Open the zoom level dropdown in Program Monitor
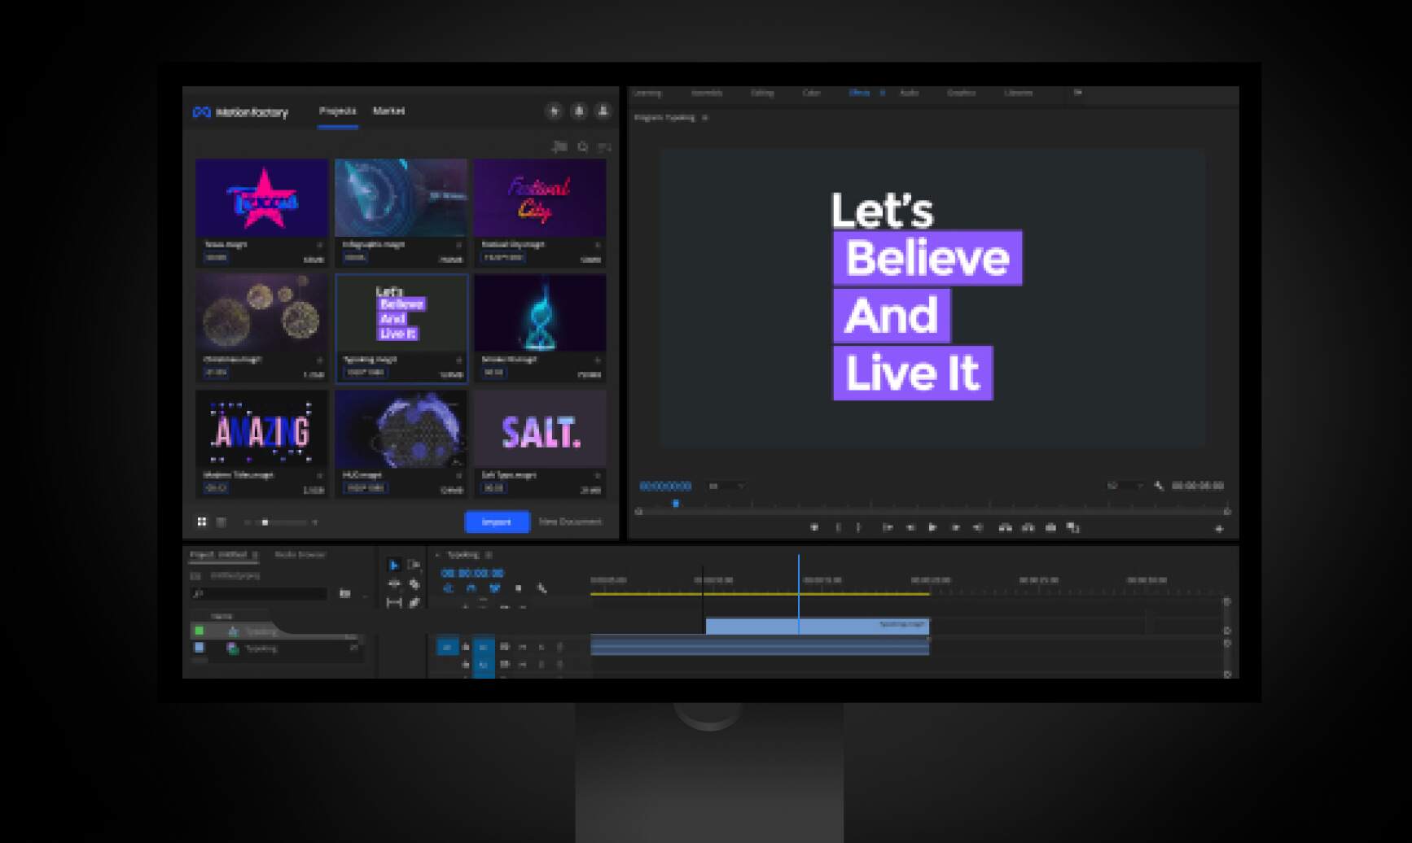1412x843 pixels. [x=726, y=486]
